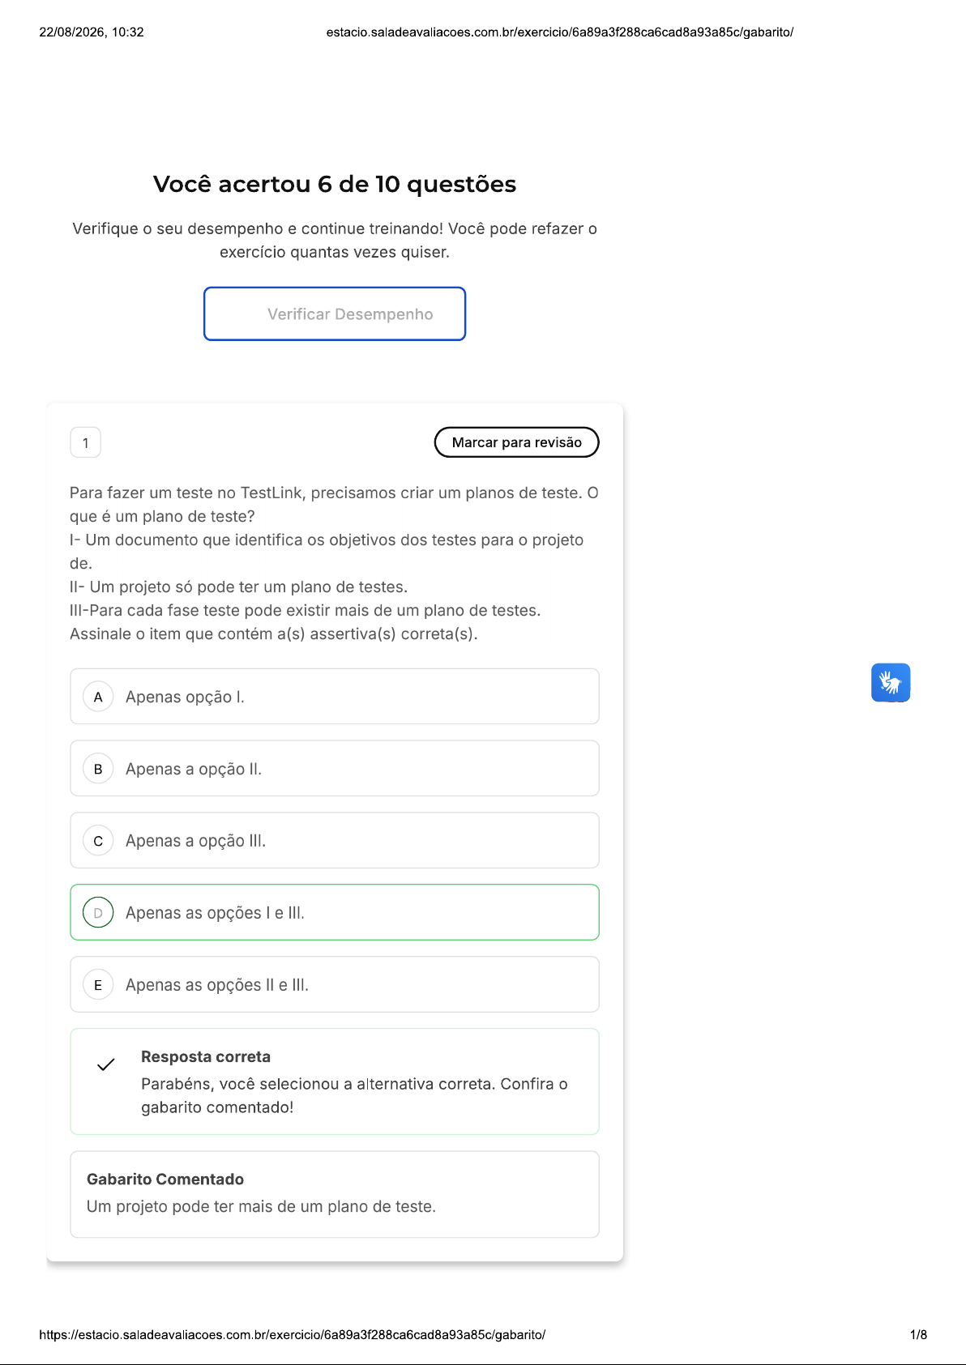
Task: Choose answer 'Apenas a opção II.'
Action: pyautogui.click(x=335, y=769)
